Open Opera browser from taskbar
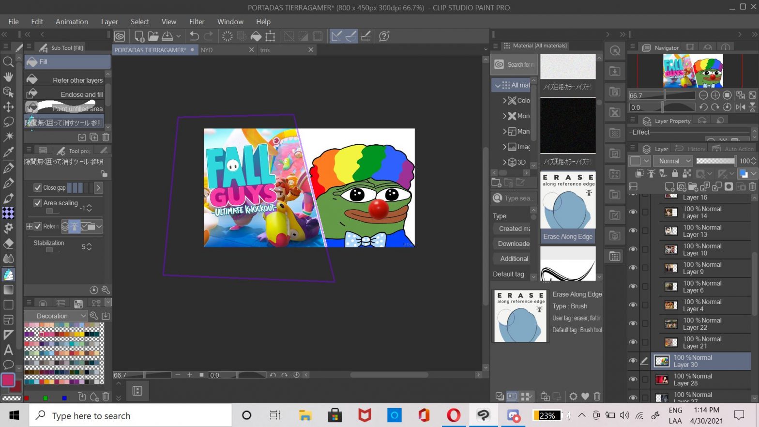 tap(454, 415)
